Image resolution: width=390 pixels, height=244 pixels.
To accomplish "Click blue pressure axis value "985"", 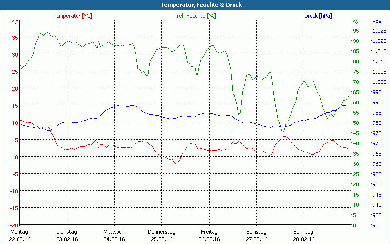I will pos(377,113).
